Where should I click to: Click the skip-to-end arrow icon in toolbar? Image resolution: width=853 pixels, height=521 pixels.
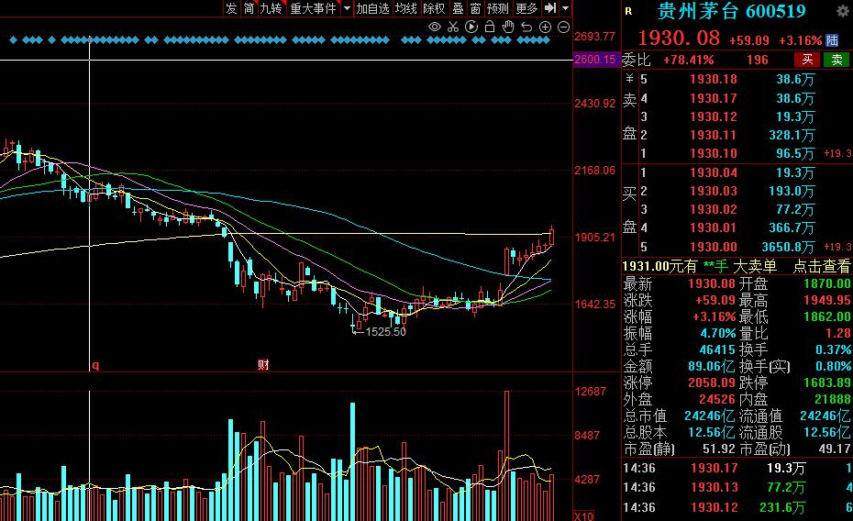550,7
